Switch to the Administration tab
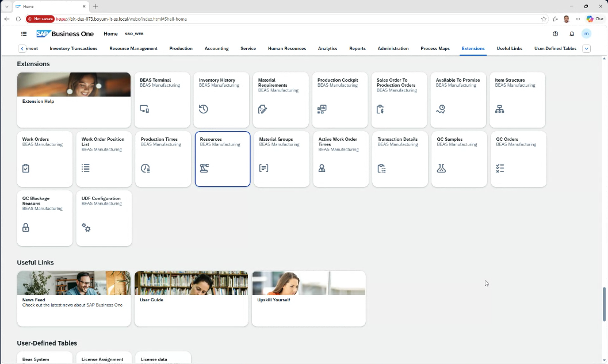 [393, 48]
